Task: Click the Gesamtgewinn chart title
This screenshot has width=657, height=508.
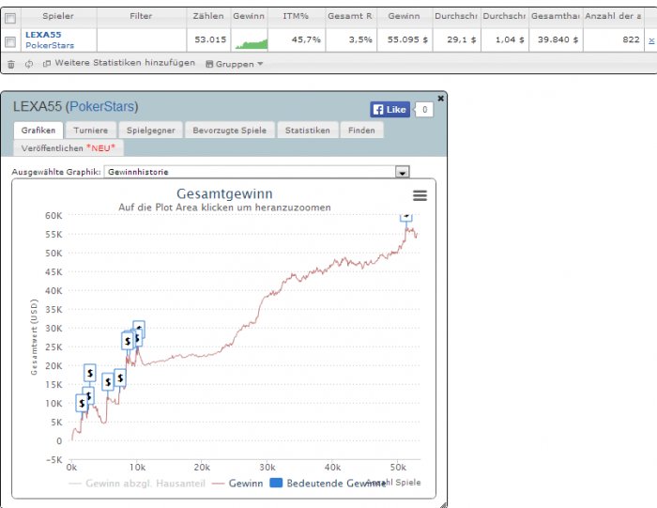Action: tap(224, 193)
